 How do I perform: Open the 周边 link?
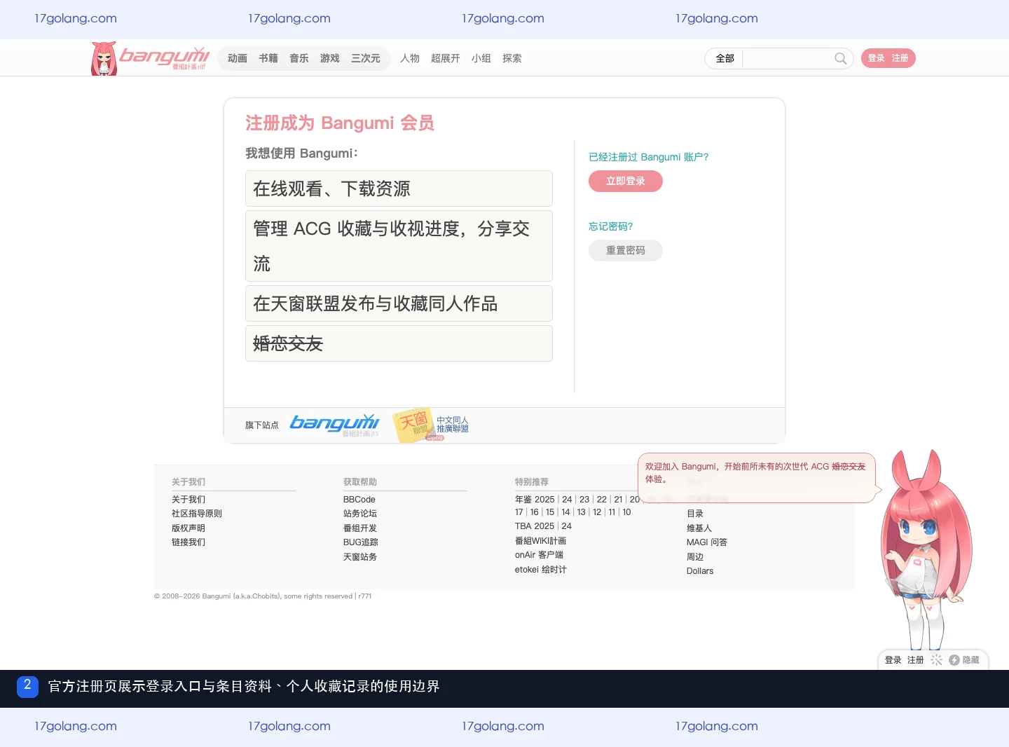[x=695, y=557]
